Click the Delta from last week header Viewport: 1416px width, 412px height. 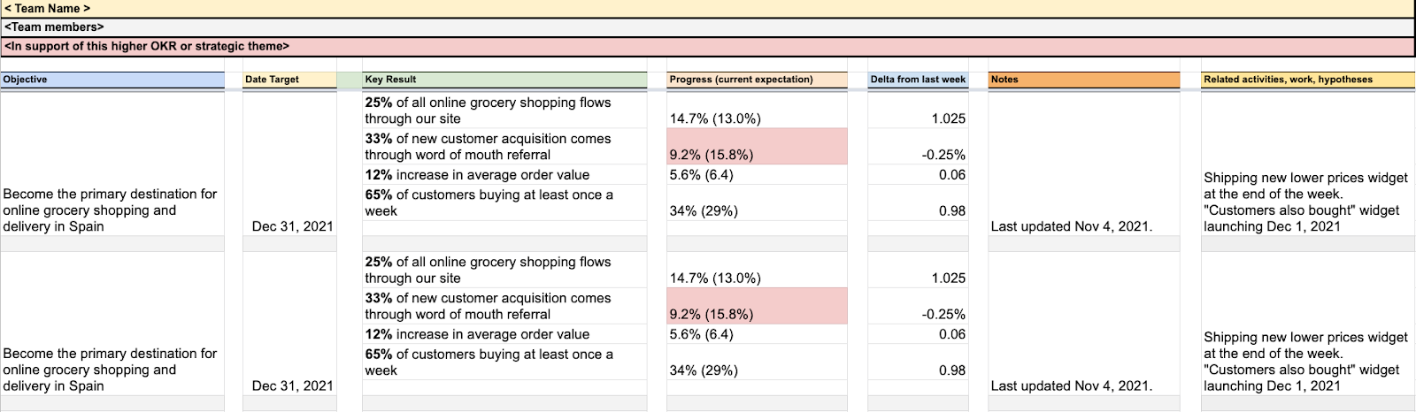tap(918, 80)
